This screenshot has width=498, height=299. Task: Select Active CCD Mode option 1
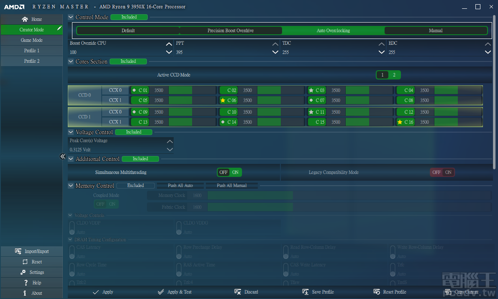click(382, 75)
